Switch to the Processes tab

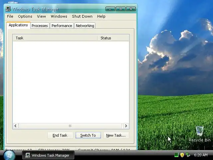pos(40,26)
